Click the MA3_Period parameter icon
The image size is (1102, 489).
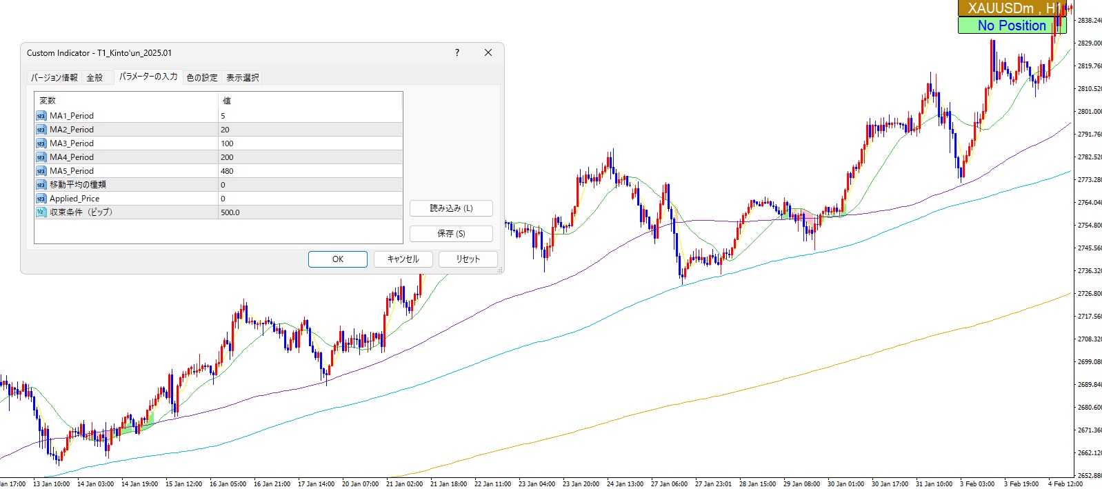41,143
